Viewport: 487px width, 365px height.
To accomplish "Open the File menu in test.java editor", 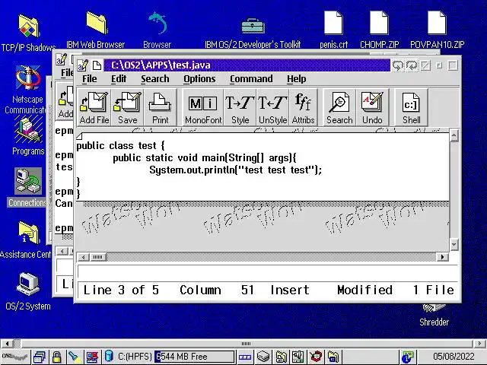I will (90, 79).
